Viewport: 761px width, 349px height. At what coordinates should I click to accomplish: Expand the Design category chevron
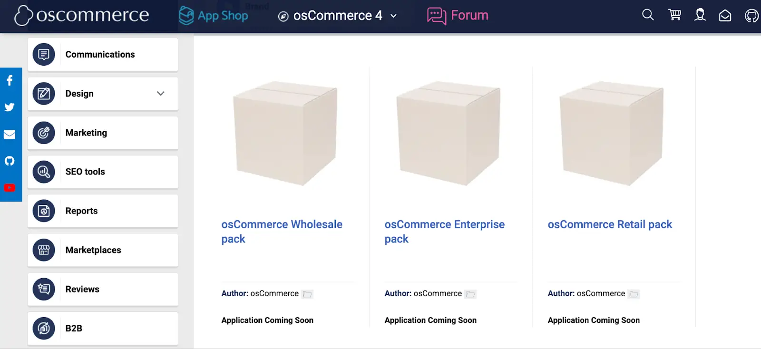click(x=161, y=94)
